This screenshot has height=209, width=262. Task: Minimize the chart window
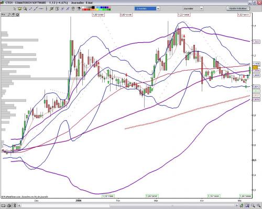coord(250,3)
